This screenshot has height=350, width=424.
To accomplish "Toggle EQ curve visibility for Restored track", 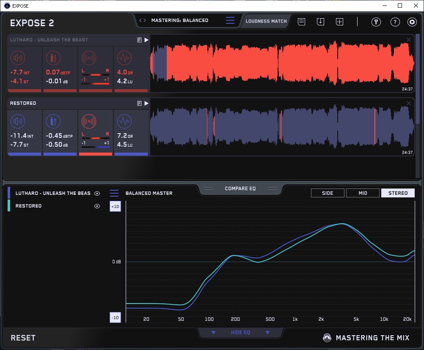I will click(97, 206).
